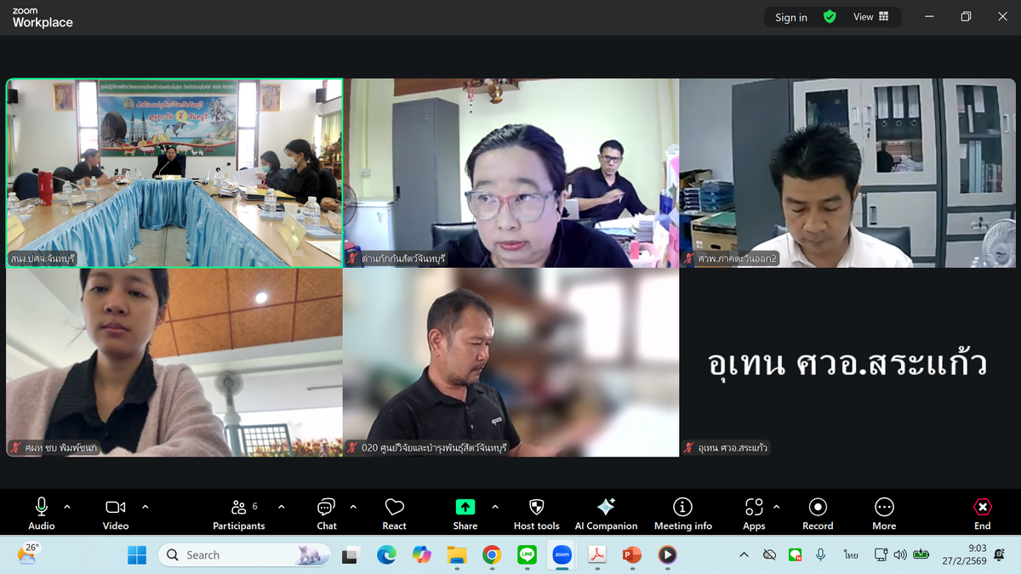The image size is (1021, 574).
Task: Toggle the Video camera on or off
Action: pyautogui.click(x=115, y=508)
